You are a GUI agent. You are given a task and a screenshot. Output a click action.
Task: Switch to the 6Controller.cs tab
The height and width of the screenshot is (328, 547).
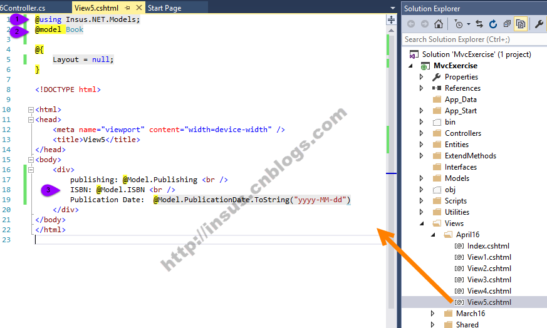(23, 8)
